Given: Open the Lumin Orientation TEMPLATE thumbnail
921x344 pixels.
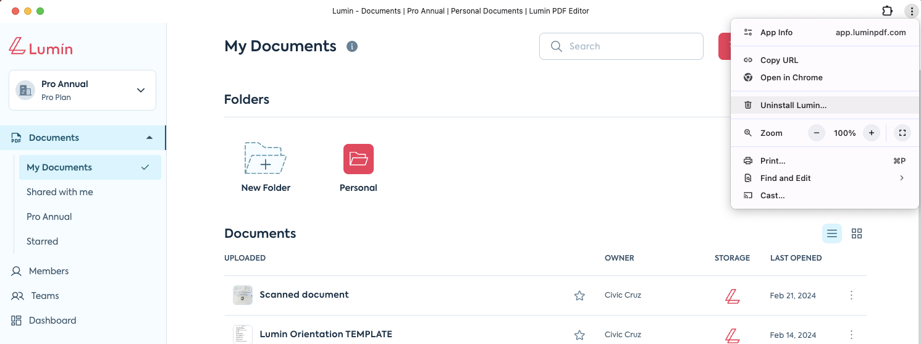Looking at the screenshot, I should coord(243,334).
